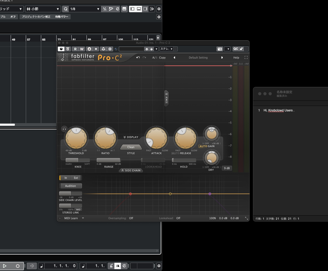The width and height of the screenshot is (328, 271).
Task: Toggle Cubase left zone visibility
Action: pos(132,9)
